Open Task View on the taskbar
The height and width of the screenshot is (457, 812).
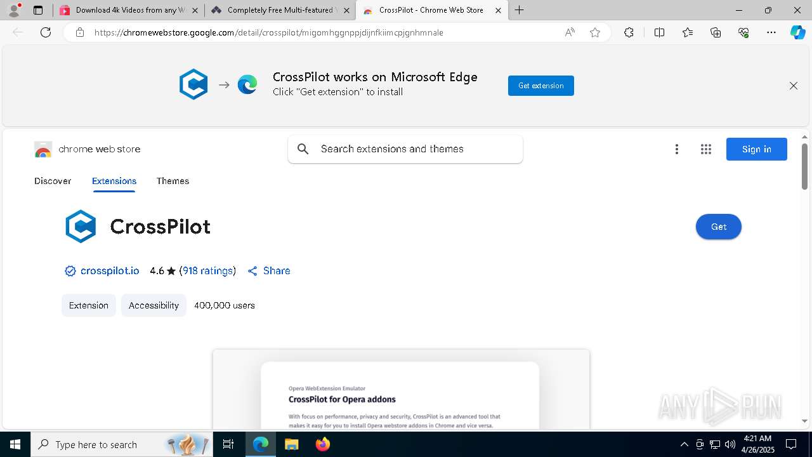228,444
